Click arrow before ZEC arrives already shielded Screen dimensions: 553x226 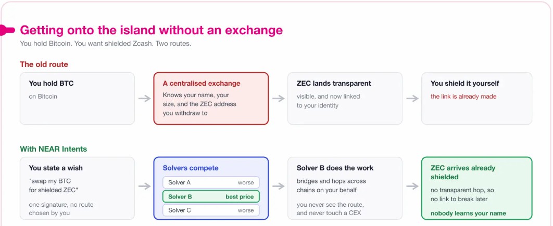click(x=412, y=186)
